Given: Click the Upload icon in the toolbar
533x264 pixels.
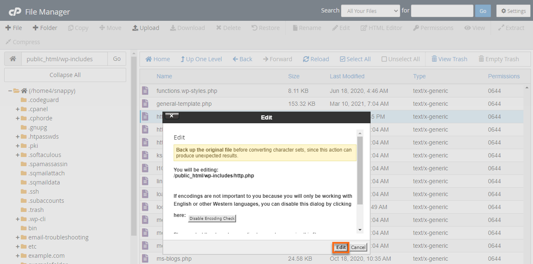Looking at the screenshot, I should (x=146, y=27).
